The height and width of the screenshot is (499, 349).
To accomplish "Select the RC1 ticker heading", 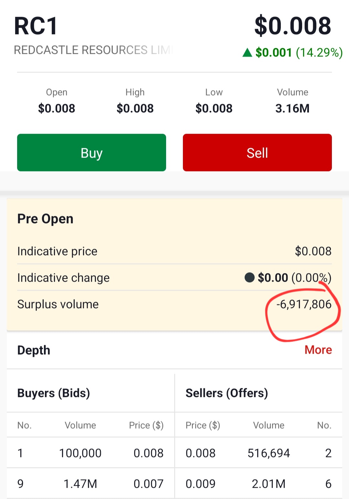I will coord(36,26).
